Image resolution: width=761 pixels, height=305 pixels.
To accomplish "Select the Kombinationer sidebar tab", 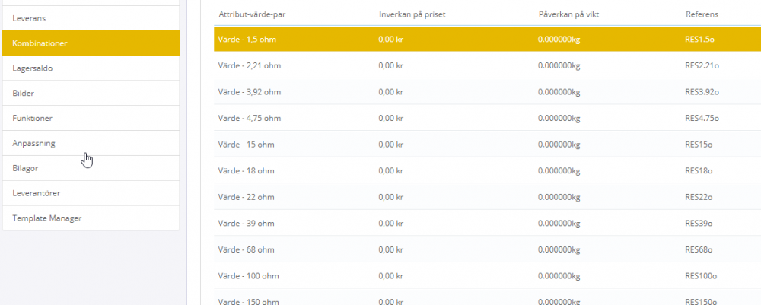I will pyautogui.click(x=90, y=43).
